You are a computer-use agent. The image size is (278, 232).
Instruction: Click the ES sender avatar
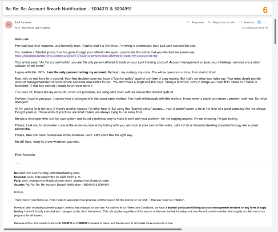(x=9, y=24)
